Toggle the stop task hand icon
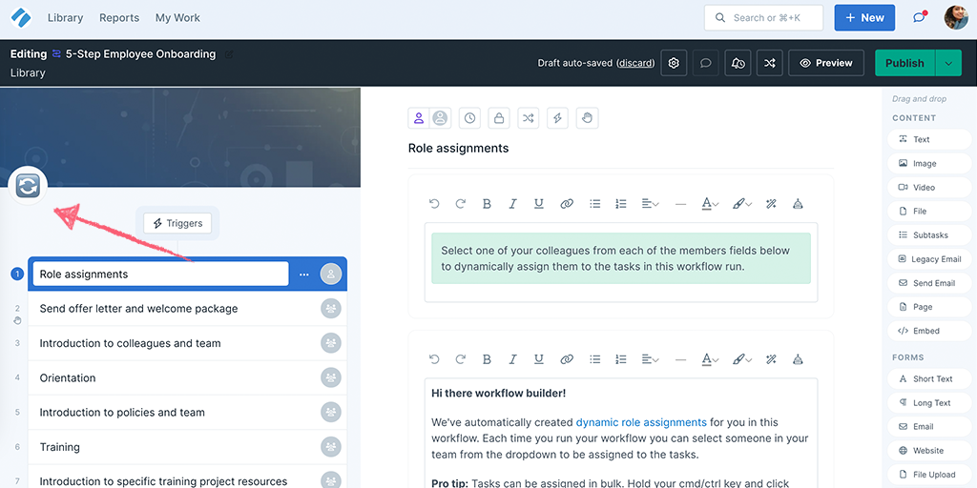Viewport: 977px width, 488px height. (587, 117)
